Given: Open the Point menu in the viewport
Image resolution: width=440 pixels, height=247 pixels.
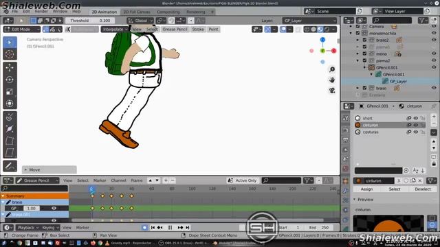Looking at the screenshot, I should (213, 29).
